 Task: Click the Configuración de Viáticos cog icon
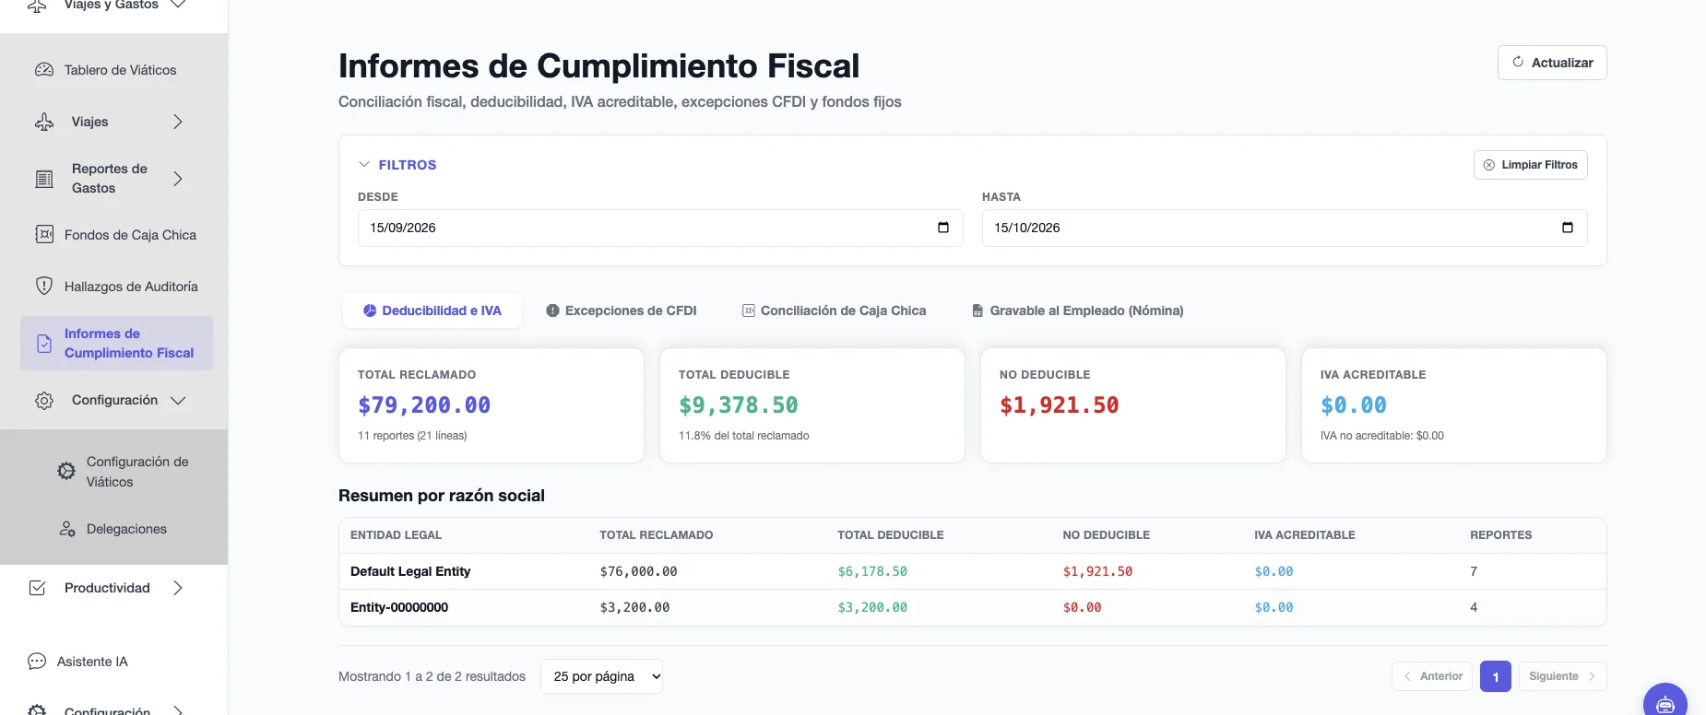coord(66,471)
